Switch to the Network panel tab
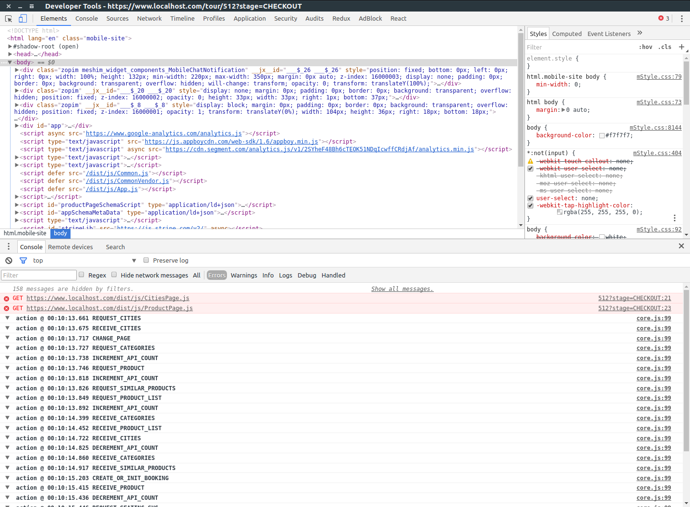The width and height of the screenshot is (690, 507). pyautogui.click(x=149, y=19)
